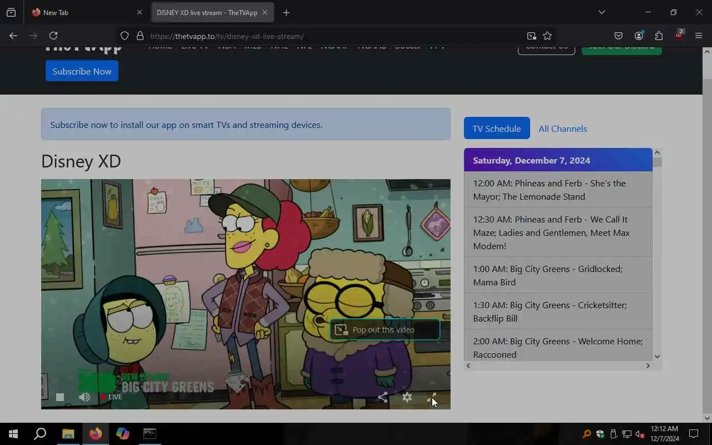Open video player settings gear
The height and width of the screenshot is (445, 712).
pyautogui.click(x=407, y=397)
